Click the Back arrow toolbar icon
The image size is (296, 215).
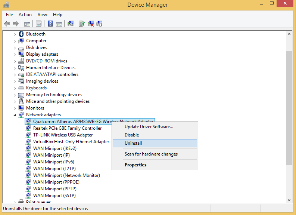[x=7, y=24]
